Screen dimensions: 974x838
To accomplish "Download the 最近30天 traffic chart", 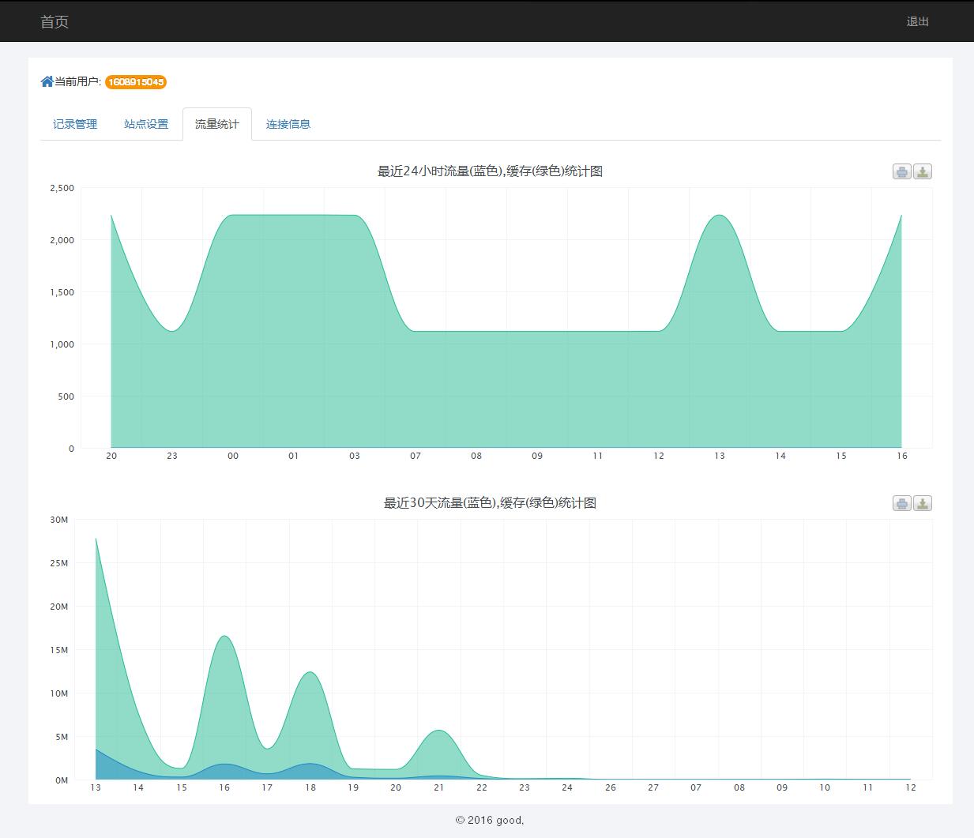I will point(922,503).
